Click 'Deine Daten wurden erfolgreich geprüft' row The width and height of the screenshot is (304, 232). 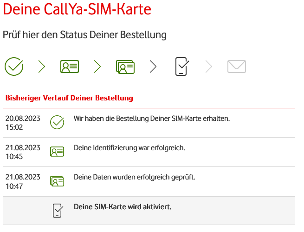[149, 181]
